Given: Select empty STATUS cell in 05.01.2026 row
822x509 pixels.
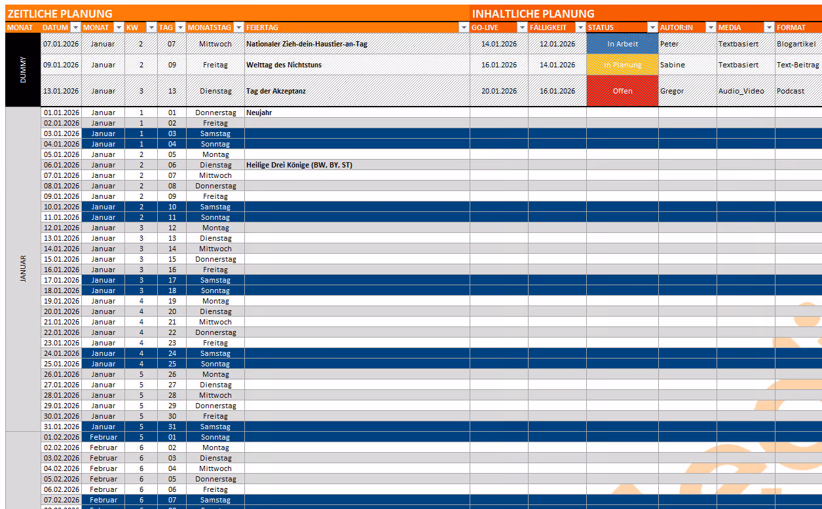Looking at the screenshot, I should [x=622, y=154].
